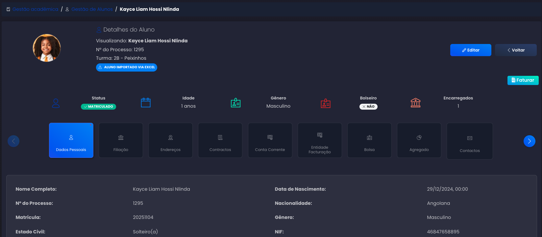Select the Dados Pessoais tab
The height and width of the screenshot is (237, 542).
pyautogui.click(x=71, y=140)
